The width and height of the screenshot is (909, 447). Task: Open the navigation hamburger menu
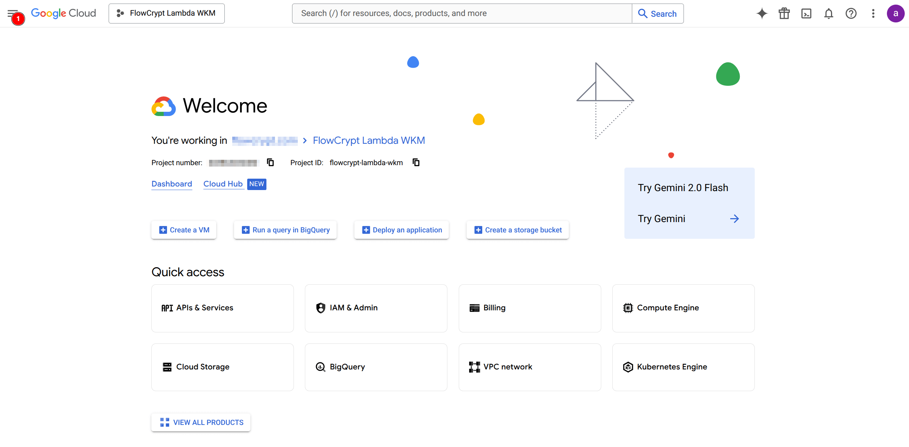(12, 14)
